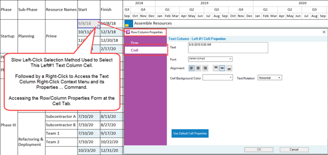Select the Resource Names column header
The height and width of the screenshot is (155, 328).
(x=61, y=9)
